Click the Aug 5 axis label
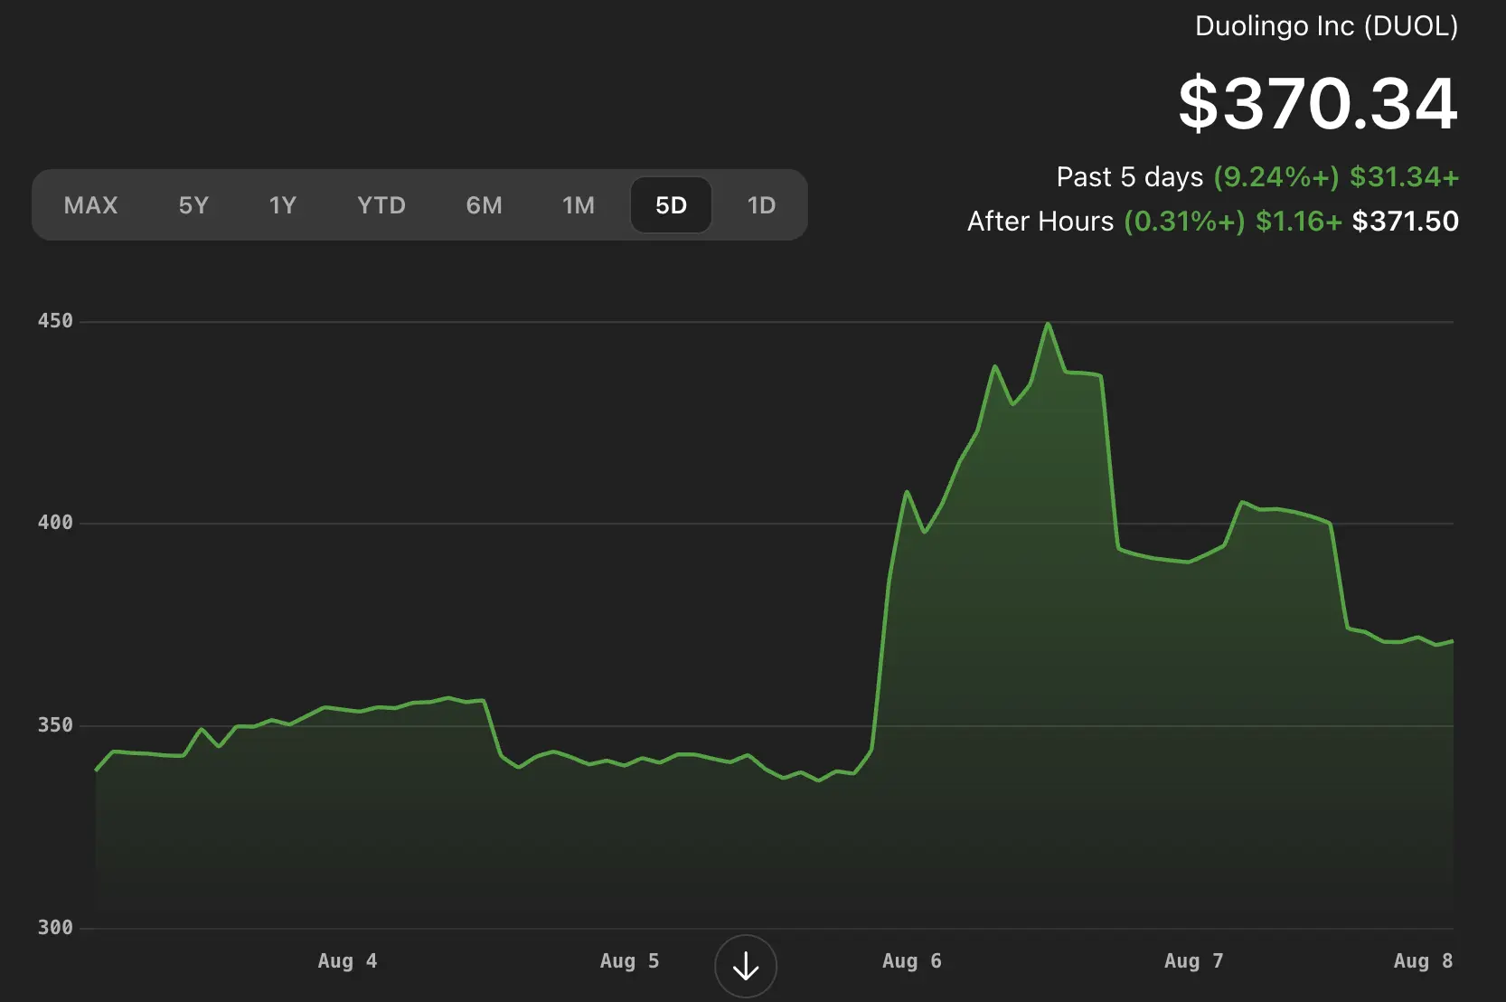The image size is (1506, 1002). pyautogui.click(x=629, y=961)
